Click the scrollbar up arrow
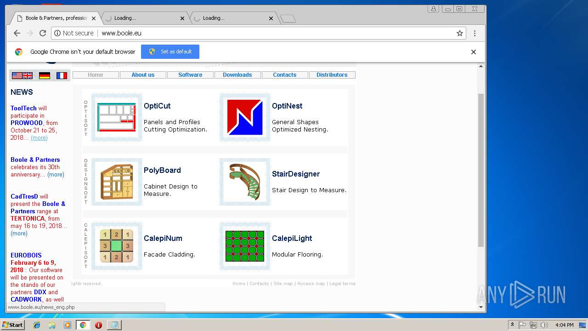The image size is (588, 331). (x=481, y=66)
